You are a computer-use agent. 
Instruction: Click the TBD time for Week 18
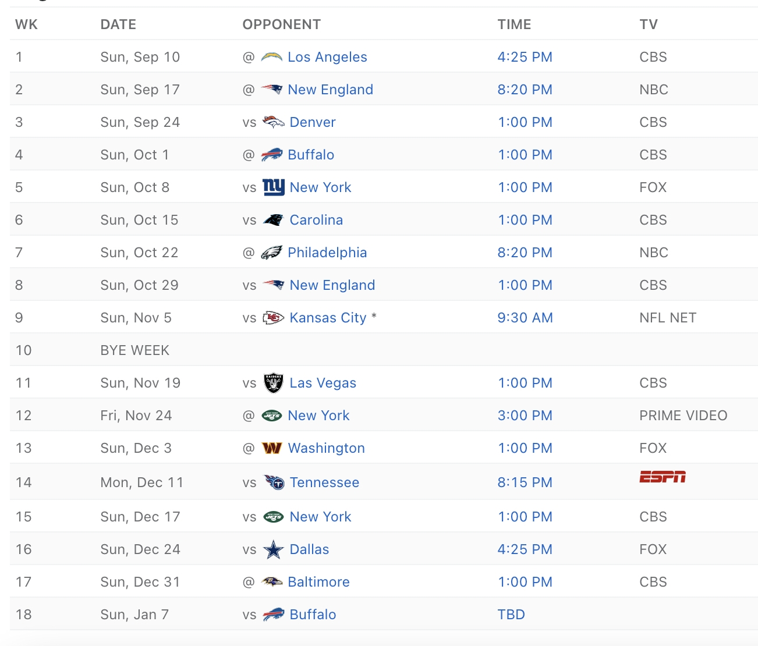[x=511, y=615]
